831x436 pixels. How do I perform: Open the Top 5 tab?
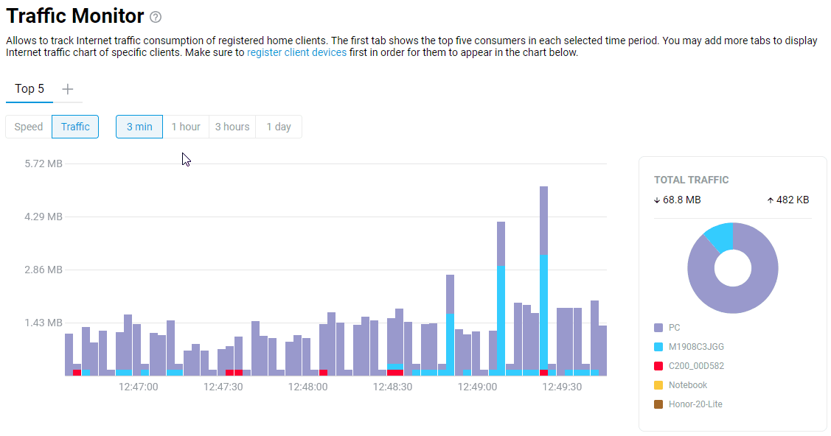[x=29, y=88]
